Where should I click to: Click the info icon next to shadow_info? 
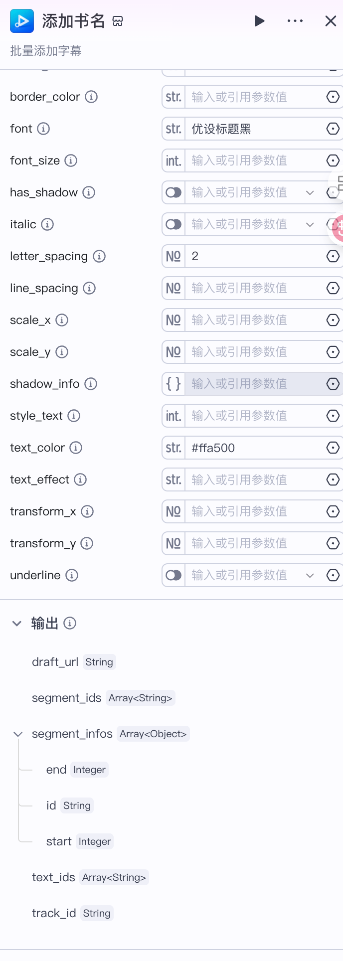tap(91, 384)
